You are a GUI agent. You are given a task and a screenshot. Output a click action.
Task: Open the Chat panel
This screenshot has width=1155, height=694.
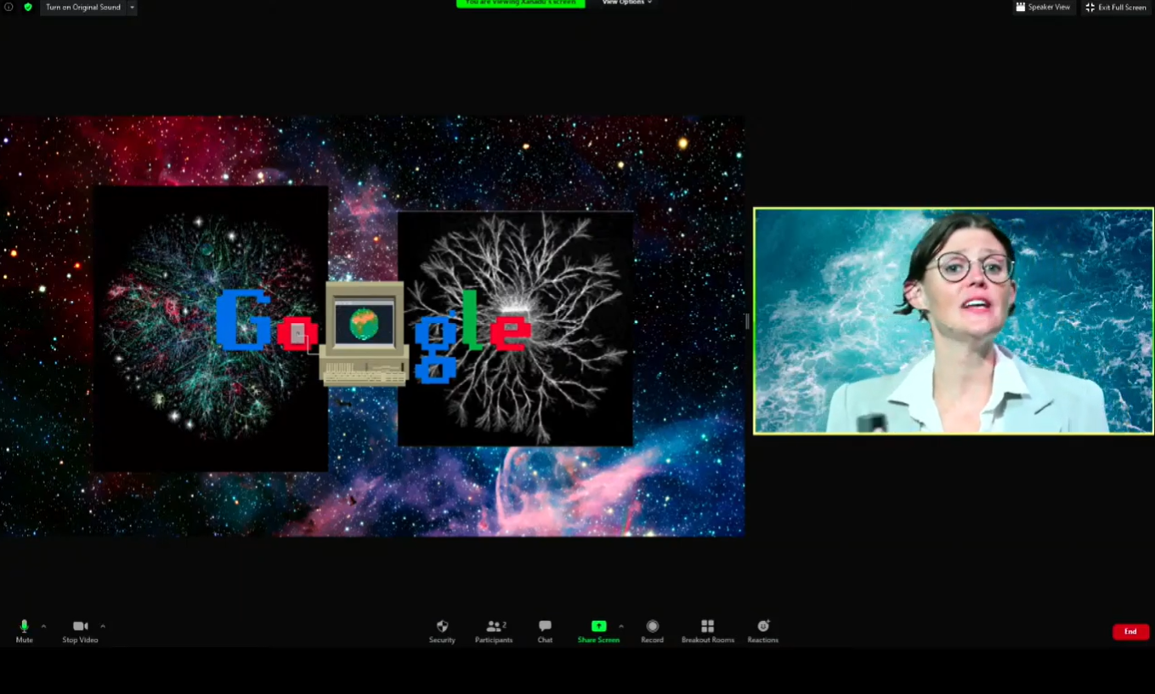(x=545, y=631)
